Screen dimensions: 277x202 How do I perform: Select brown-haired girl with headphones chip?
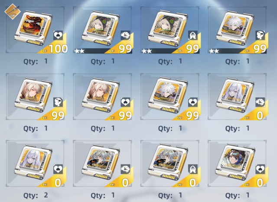coord(237,164)
